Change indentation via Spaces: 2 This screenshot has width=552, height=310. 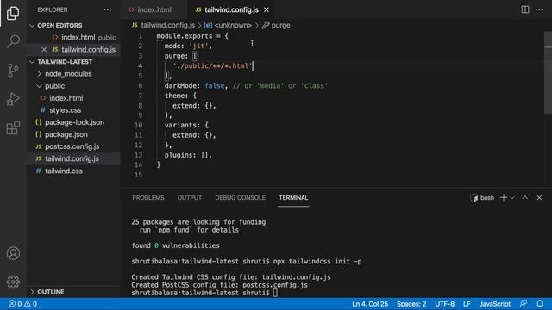411,304
